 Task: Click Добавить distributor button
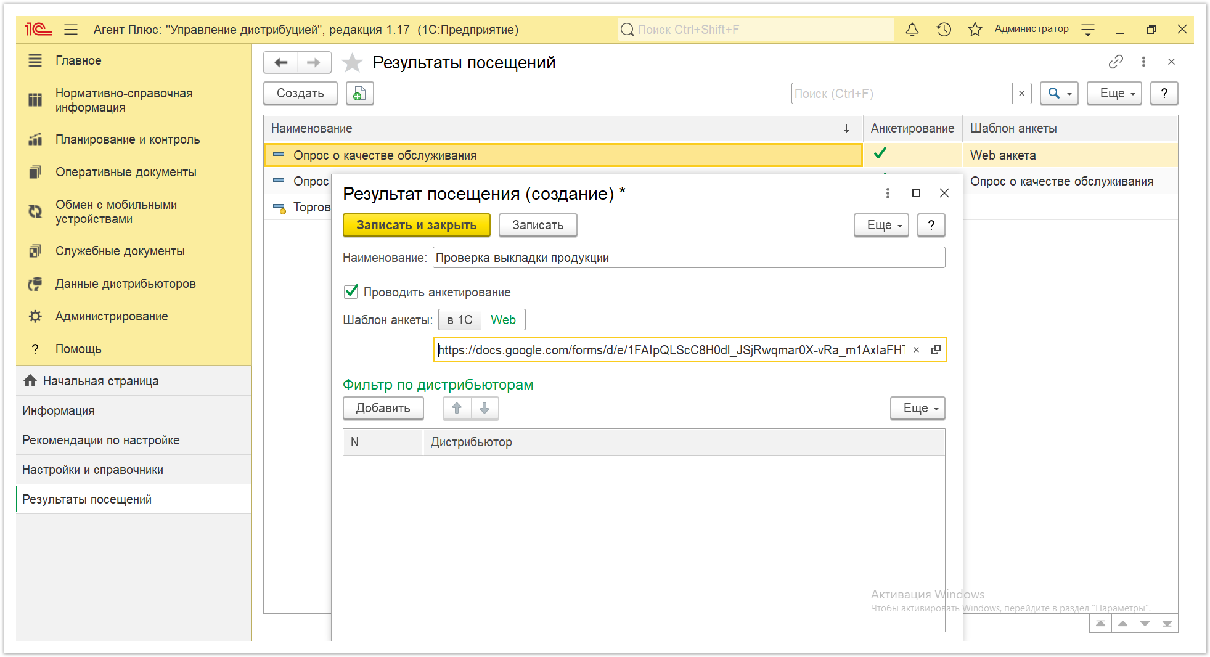383,408
